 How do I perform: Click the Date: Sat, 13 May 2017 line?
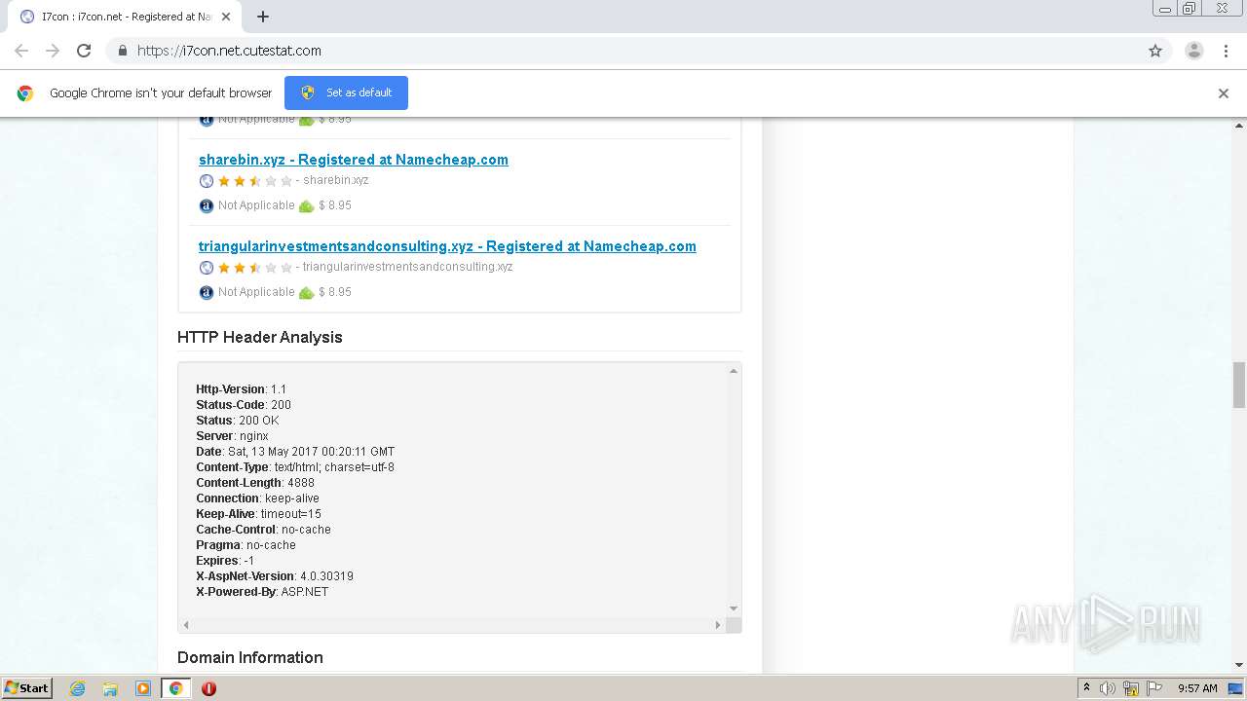coord(295,452)
